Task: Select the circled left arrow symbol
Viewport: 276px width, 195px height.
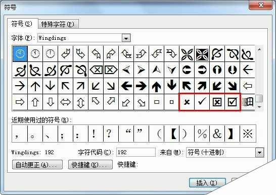Action: 187,70
